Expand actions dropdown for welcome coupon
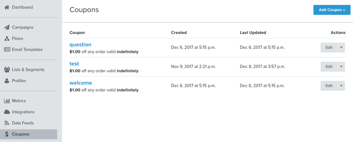Viewport: 353px width, 142px height. 341,86
